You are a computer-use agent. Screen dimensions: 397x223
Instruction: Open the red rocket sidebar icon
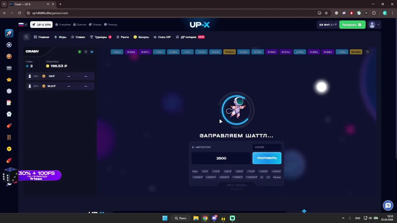[9, 160]
